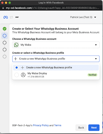The height and width of the screenshot is (134, 103).
Task: Click the BSP app logo in header
Action: 17,17
